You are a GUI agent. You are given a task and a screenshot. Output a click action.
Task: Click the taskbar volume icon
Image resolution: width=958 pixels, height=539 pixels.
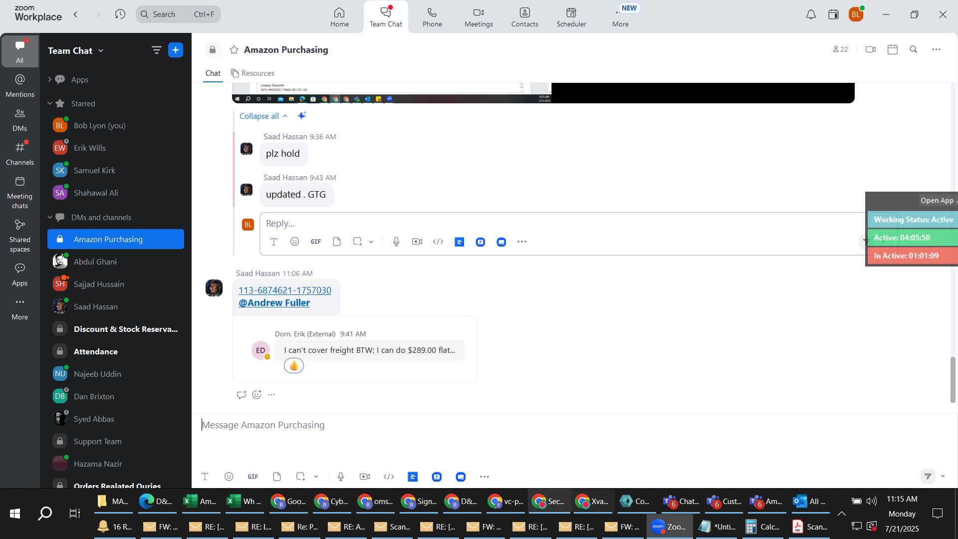(x=872, y=501)
